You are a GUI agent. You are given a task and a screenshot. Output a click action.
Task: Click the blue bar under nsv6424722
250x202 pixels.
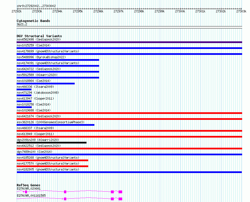click(58, 72)
